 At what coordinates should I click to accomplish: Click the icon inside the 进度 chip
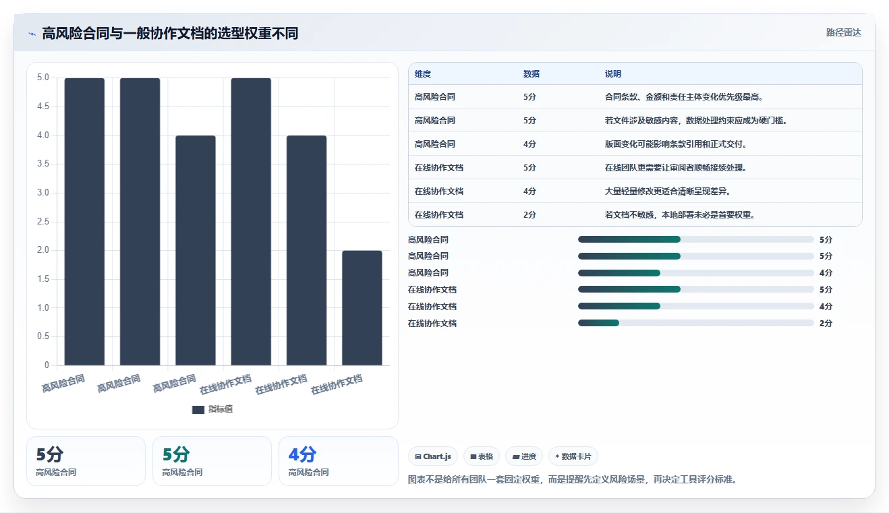(x=516, y=456)
